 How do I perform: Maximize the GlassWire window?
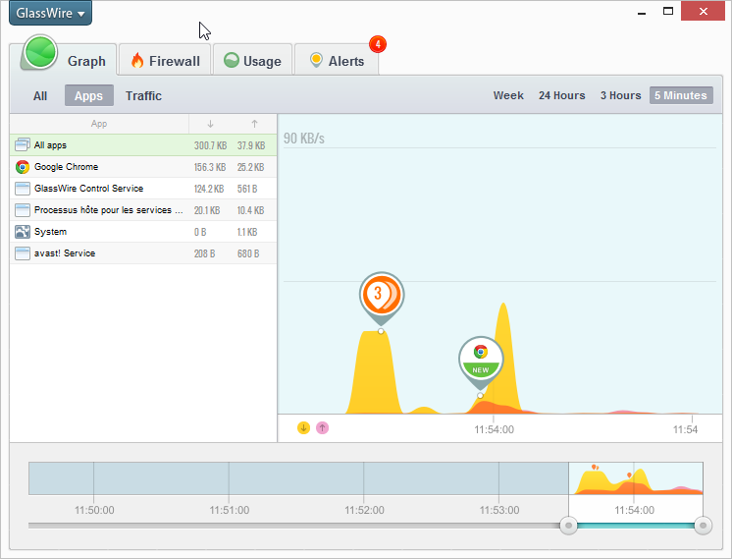(668, 11)
